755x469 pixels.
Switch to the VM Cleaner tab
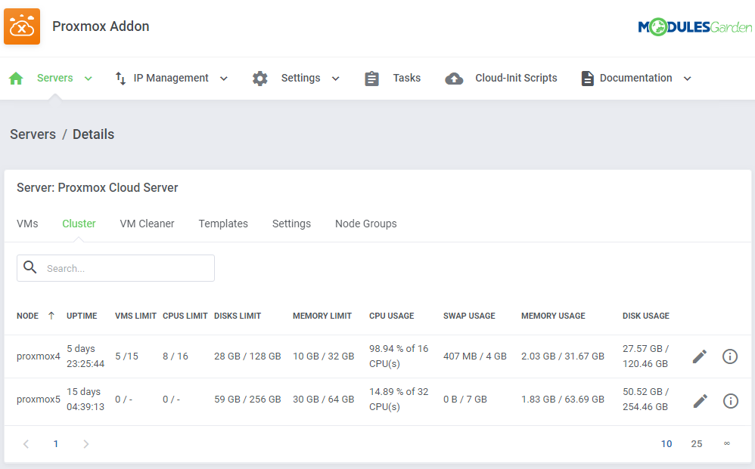pyautogui.click(x=147, y=224)
